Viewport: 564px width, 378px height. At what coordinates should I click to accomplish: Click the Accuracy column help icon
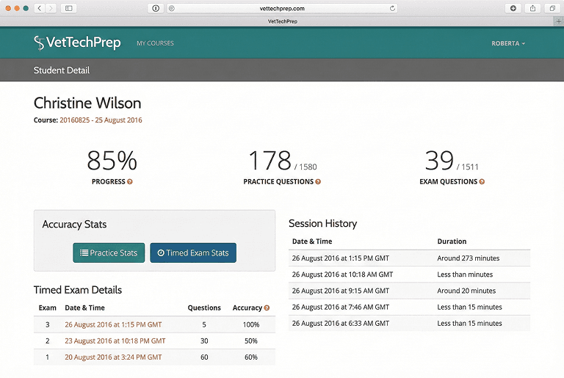tap(267, 308)
